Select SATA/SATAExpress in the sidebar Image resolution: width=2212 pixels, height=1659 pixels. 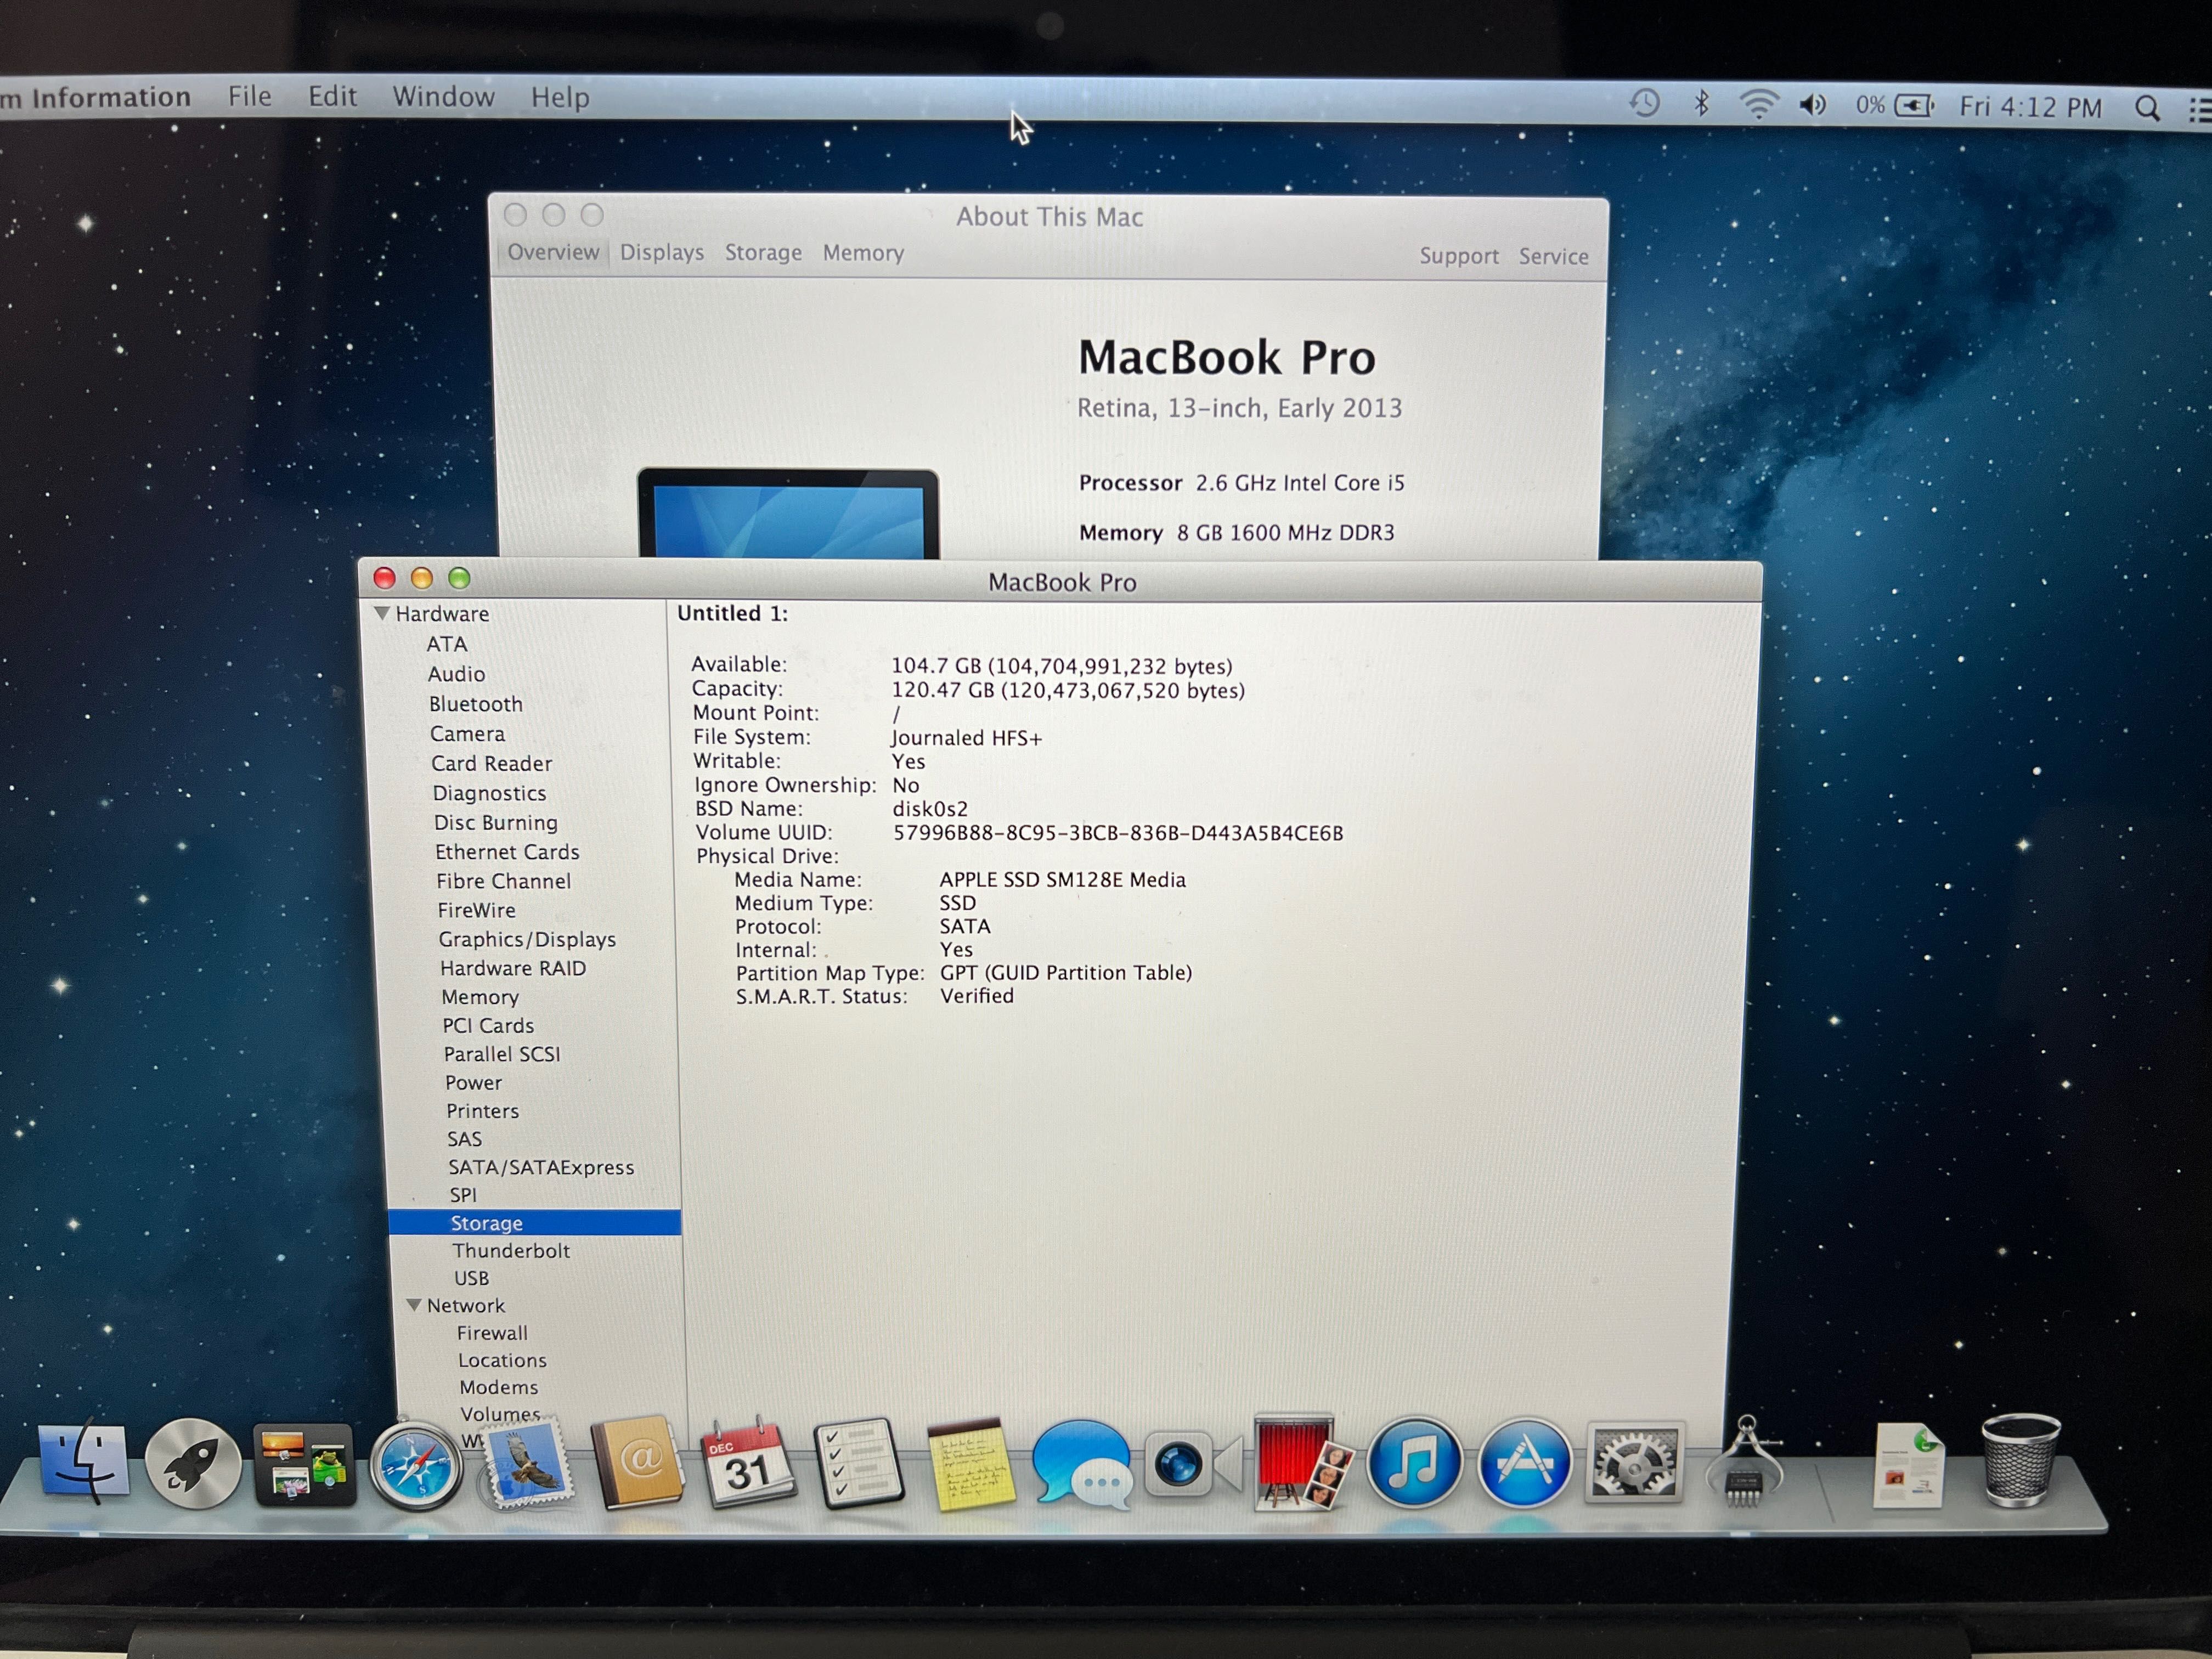coord(541,1167)
